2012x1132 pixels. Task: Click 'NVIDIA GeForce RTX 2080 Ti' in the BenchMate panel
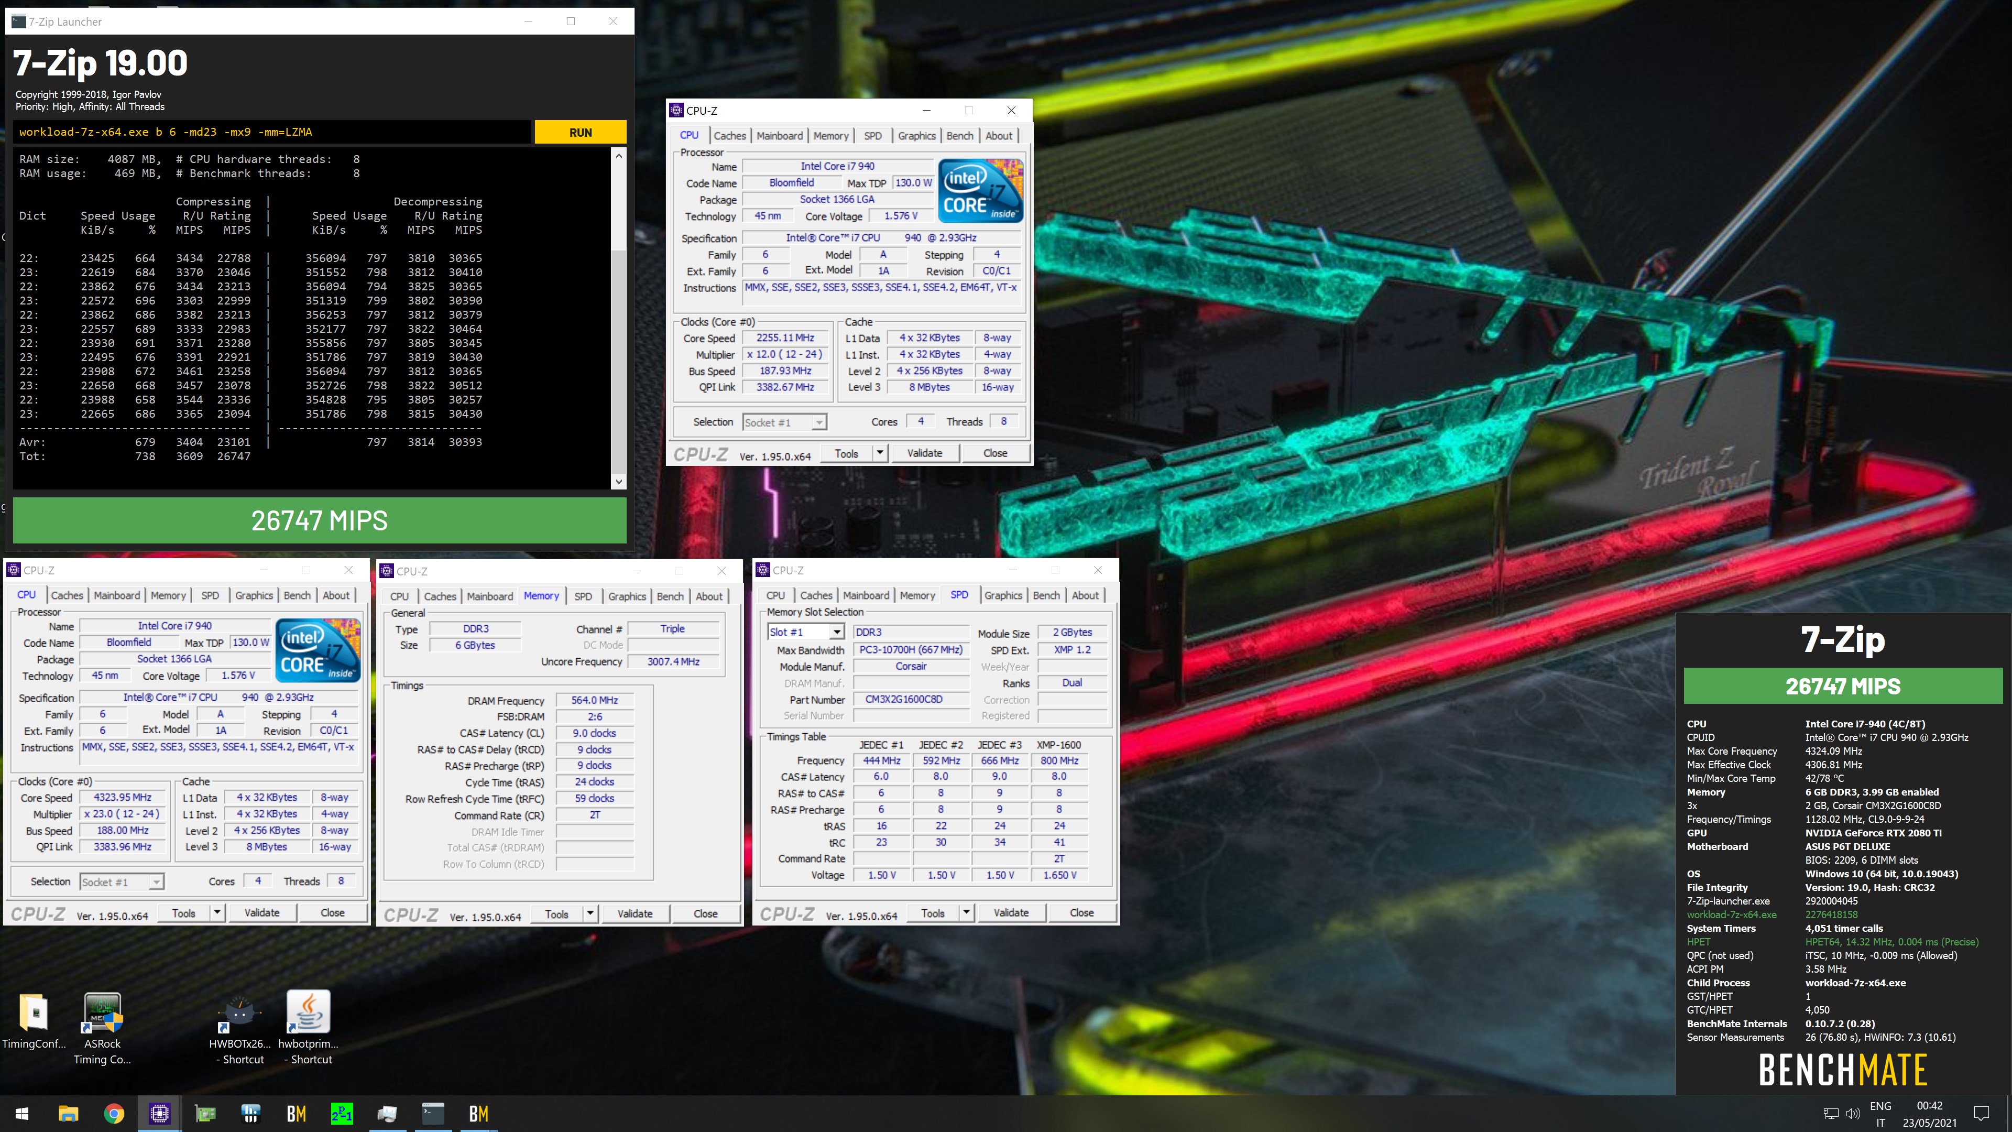[1873, 833]
